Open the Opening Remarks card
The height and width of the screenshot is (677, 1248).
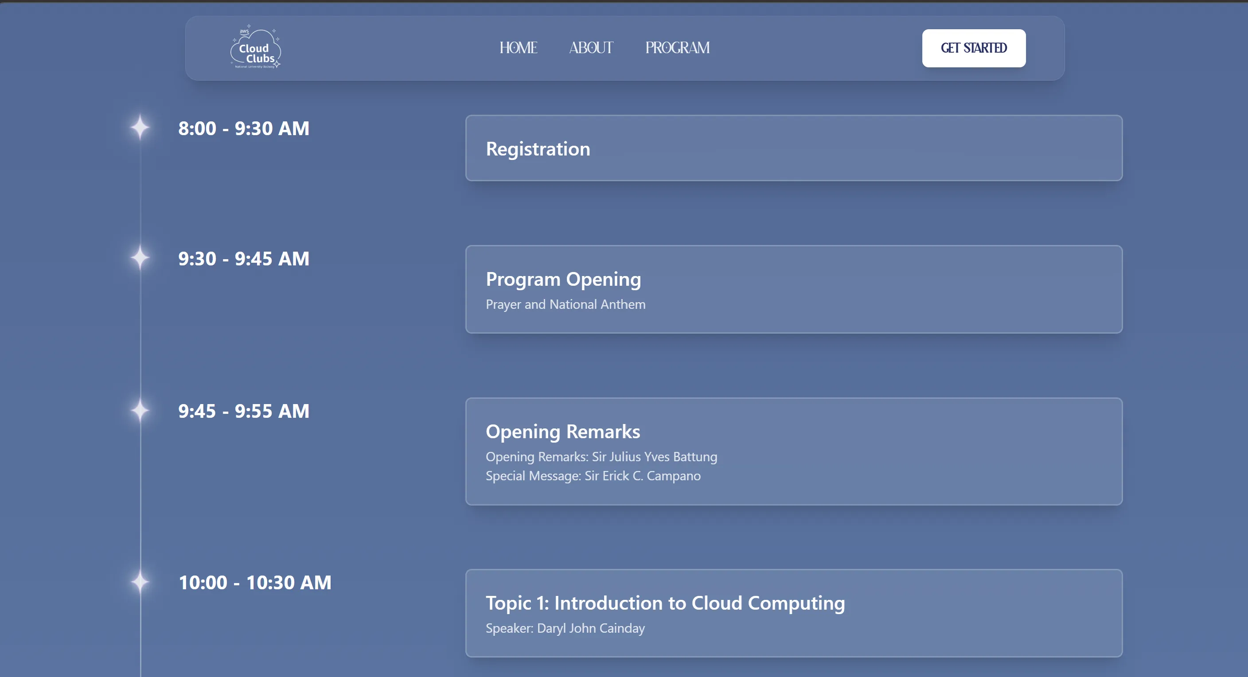click(794, 451)
